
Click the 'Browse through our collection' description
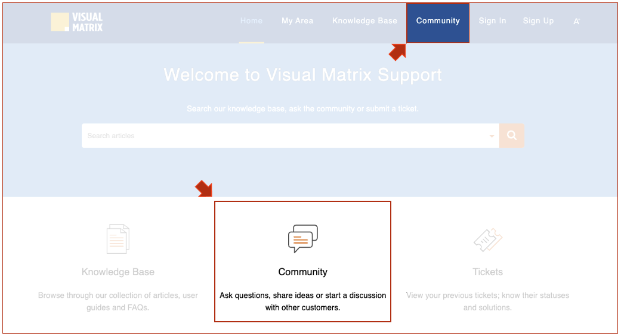tap(118, 301)
